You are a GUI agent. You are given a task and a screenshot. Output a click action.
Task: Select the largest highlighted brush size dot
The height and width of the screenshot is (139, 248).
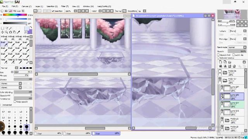click(x=27, y=127)
